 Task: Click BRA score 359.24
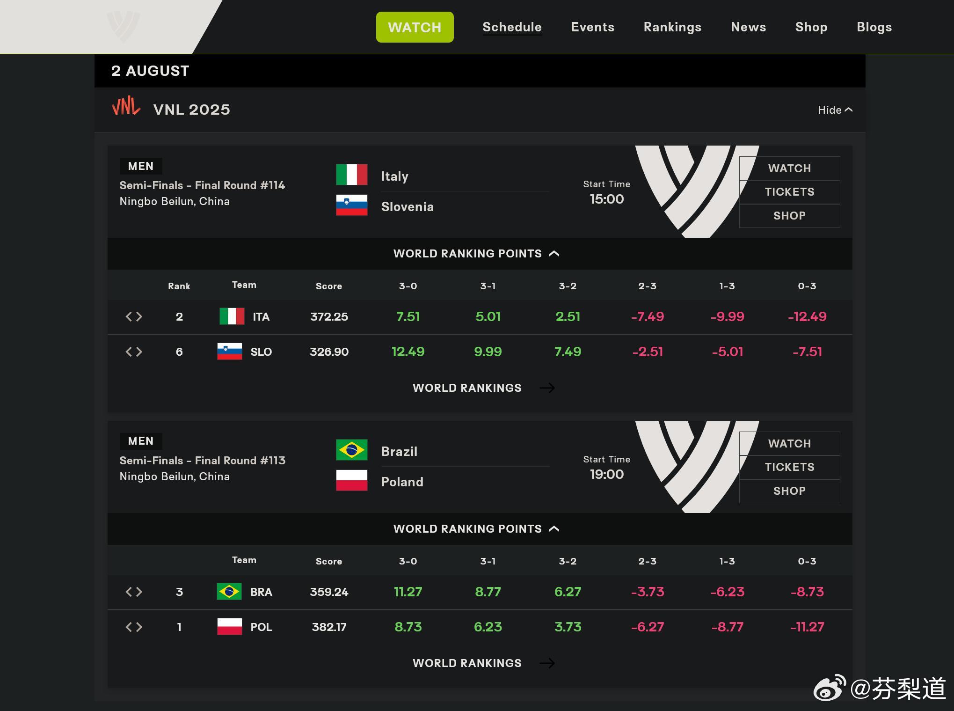coord(329,592)
